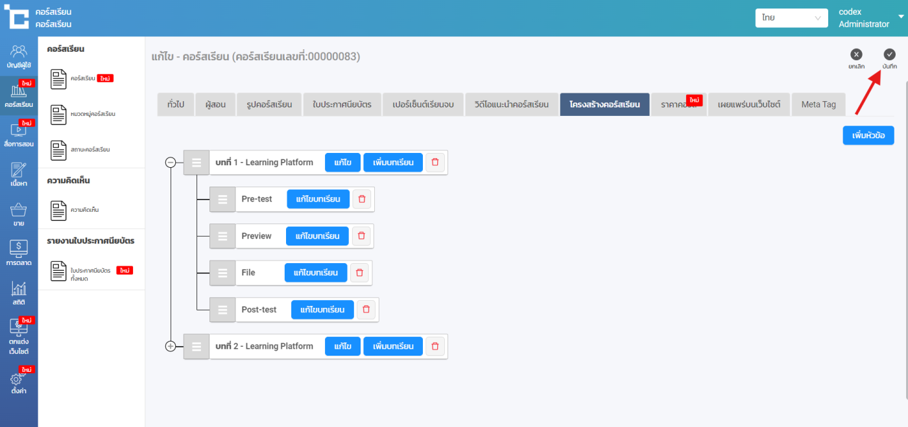Open หมวดหมู่คอร์สเรียน in the side menu
This screenshot has width=908, height=427.
coord(93,114)
